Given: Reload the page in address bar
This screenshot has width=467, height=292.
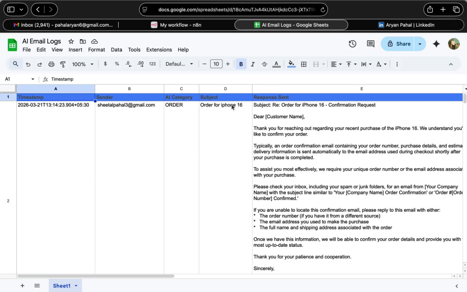Looking at the screenshot, I should (x=323, y=9).
